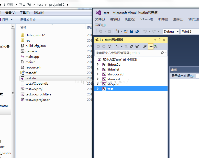Open the 编辑(E) menu

coord(115,19)
